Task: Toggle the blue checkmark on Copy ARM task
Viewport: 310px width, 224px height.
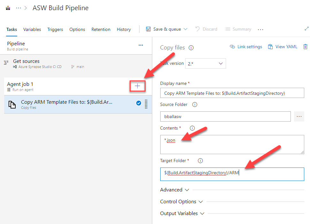Action: click(139, 103)
